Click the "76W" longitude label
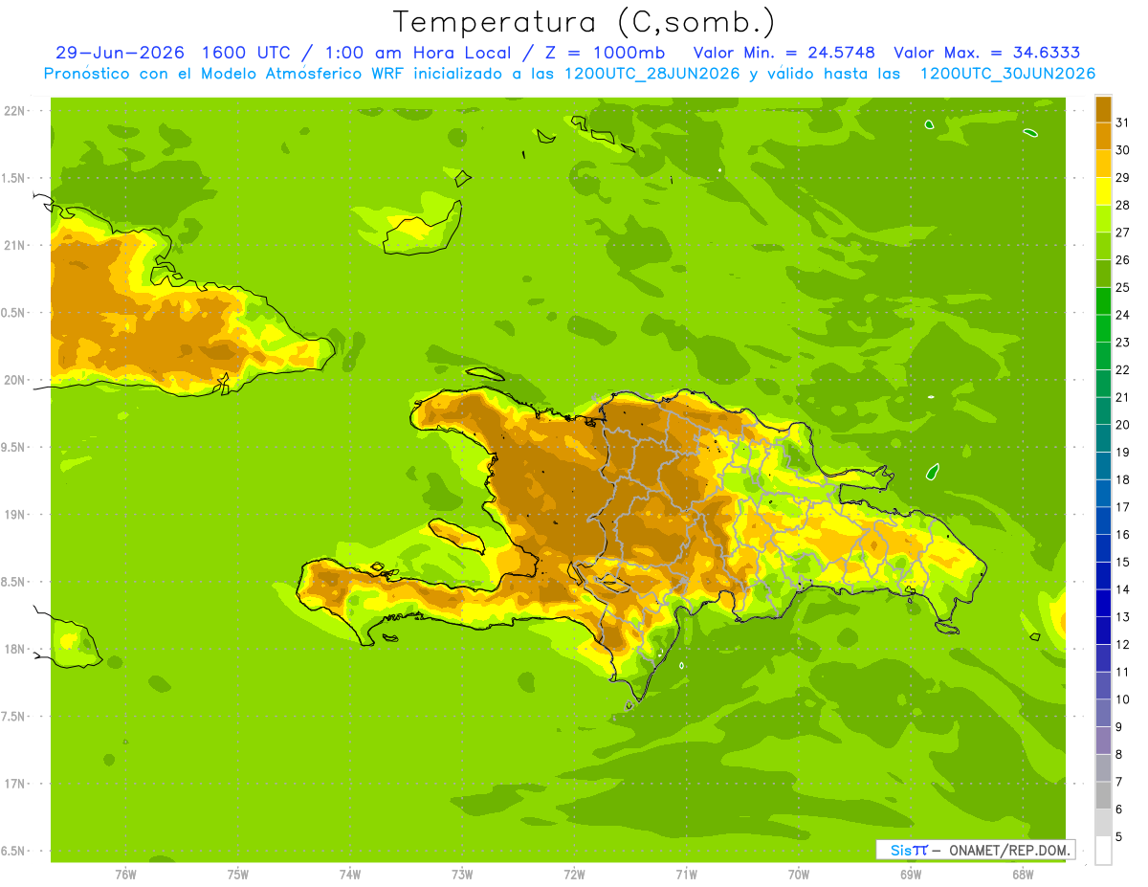The width and height of the screenshot is (1148, 887). pyautogui.click(x=125, y=874)
